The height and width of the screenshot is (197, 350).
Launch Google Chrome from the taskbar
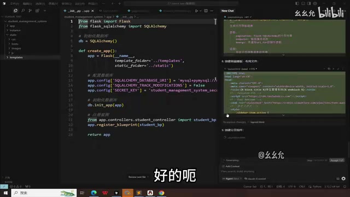tap(161, 193)
